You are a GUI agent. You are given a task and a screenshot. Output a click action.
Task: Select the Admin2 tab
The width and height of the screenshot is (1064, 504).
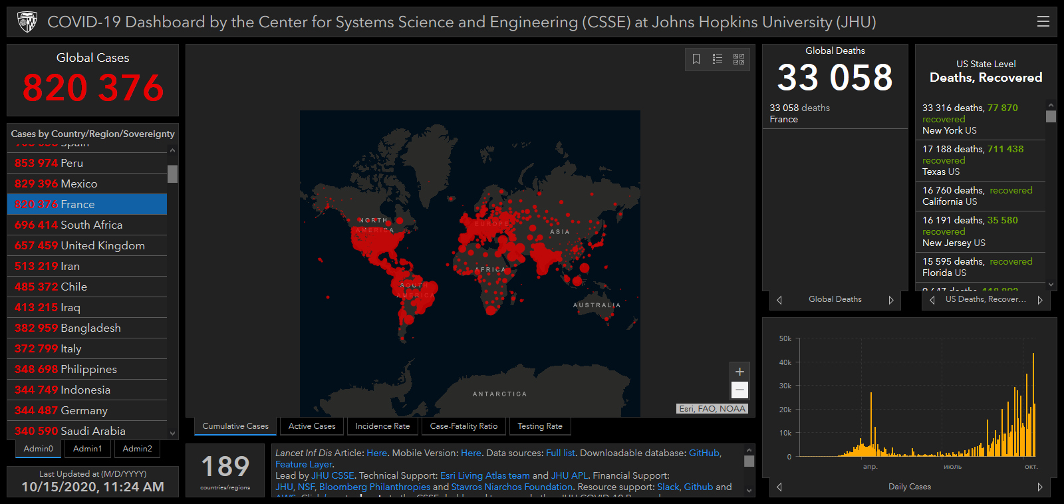pos(137,449)
